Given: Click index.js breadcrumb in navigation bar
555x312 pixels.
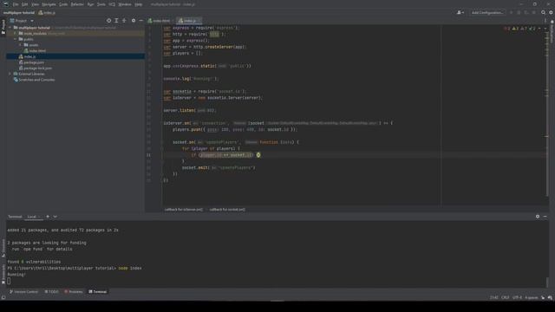Looking at the screenshot, I should (47, 13).
